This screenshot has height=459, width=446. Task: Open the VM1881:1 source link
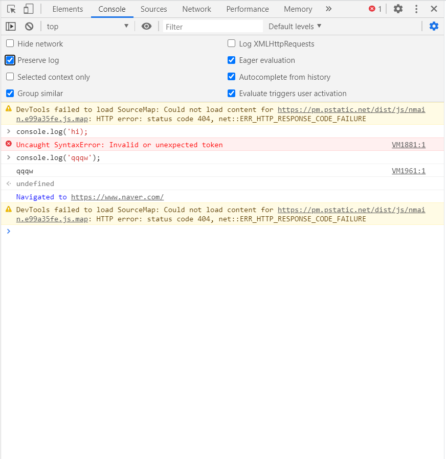[x=408, y=145]
